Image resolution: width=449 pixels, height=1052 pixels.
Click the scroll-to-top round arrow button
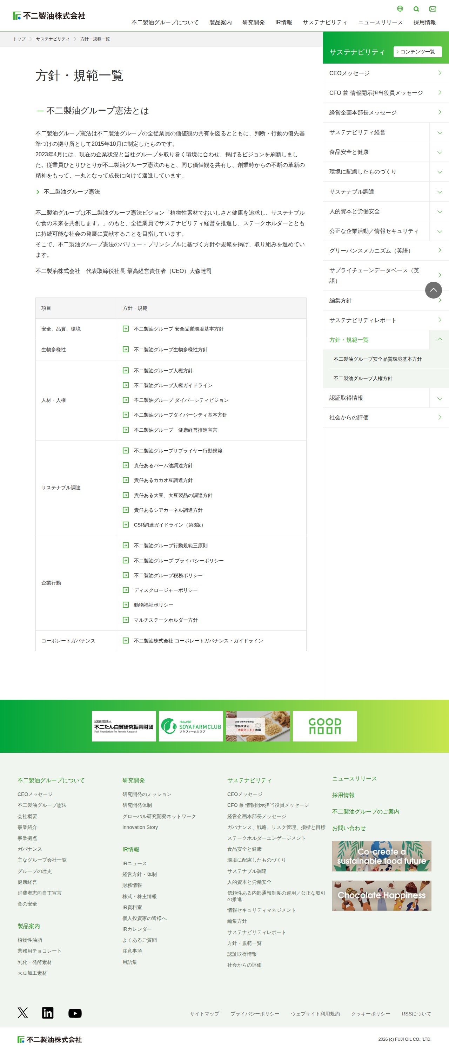pos(433,290)
